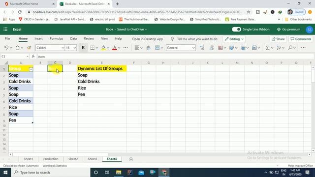Image resolution: width=315 pixels, height=177 pixels.
Task: Switch to the Production sheet tab
Action: pos(51,159)
